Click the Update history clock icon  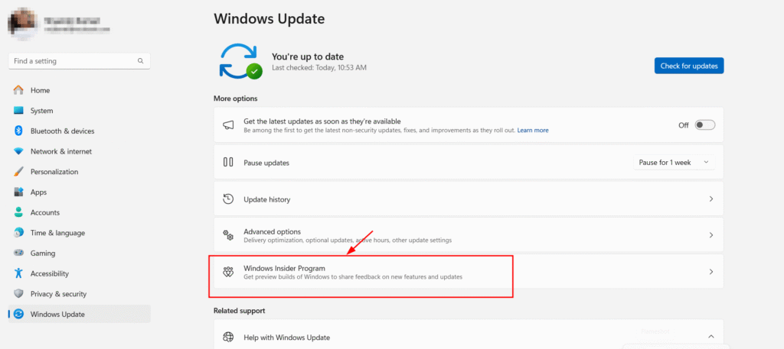click(x=228, y=199)
